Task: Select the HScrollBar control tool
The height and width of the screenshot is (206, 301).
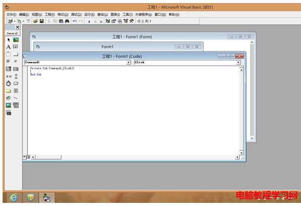Action: click(x=8, y=76)
